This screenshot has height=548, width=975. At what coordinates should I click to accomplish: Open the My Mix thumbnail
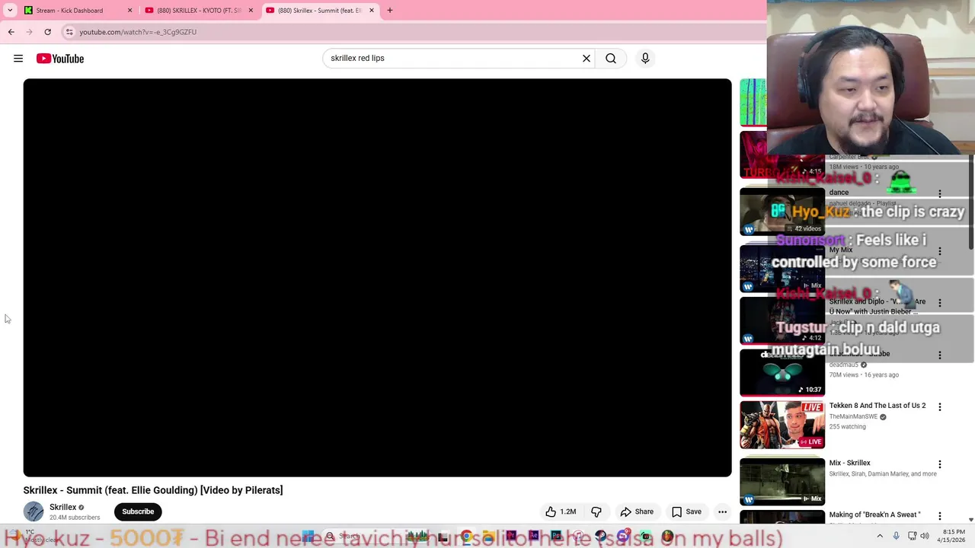pos(782,269)
